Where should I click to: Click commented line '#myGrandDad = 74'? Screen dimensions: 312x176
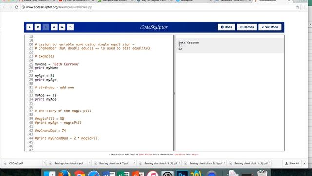coord(50,131)
